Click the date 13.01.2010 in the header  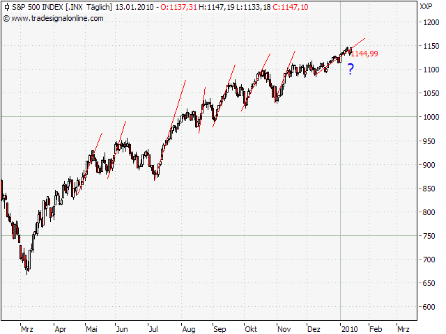tap(134, 7)
